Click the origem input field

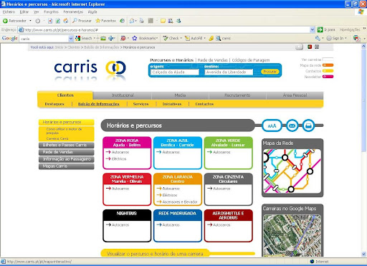click(x=175, y=72)
